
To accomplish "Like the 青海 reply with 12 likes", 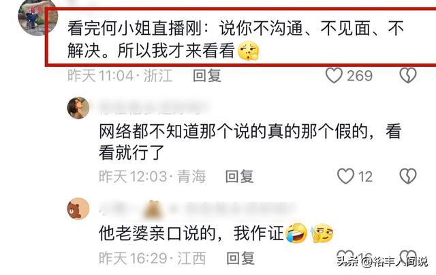I will pyautogui.click(x=345, y=176).
